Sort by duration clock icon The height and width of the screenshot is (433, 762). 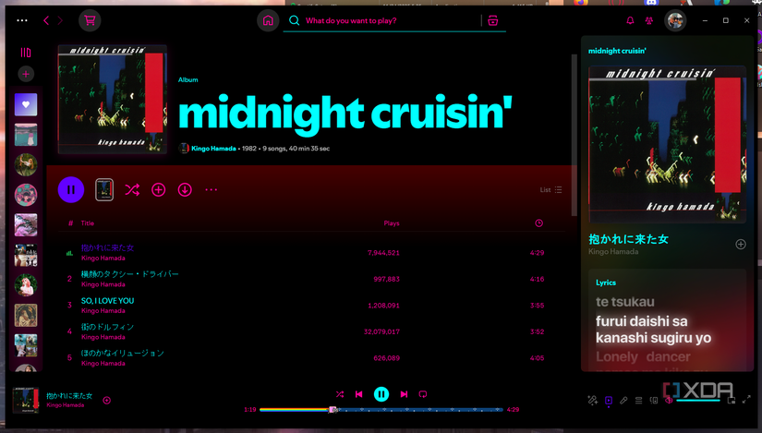pyautogui.click(x=538, y=223)
